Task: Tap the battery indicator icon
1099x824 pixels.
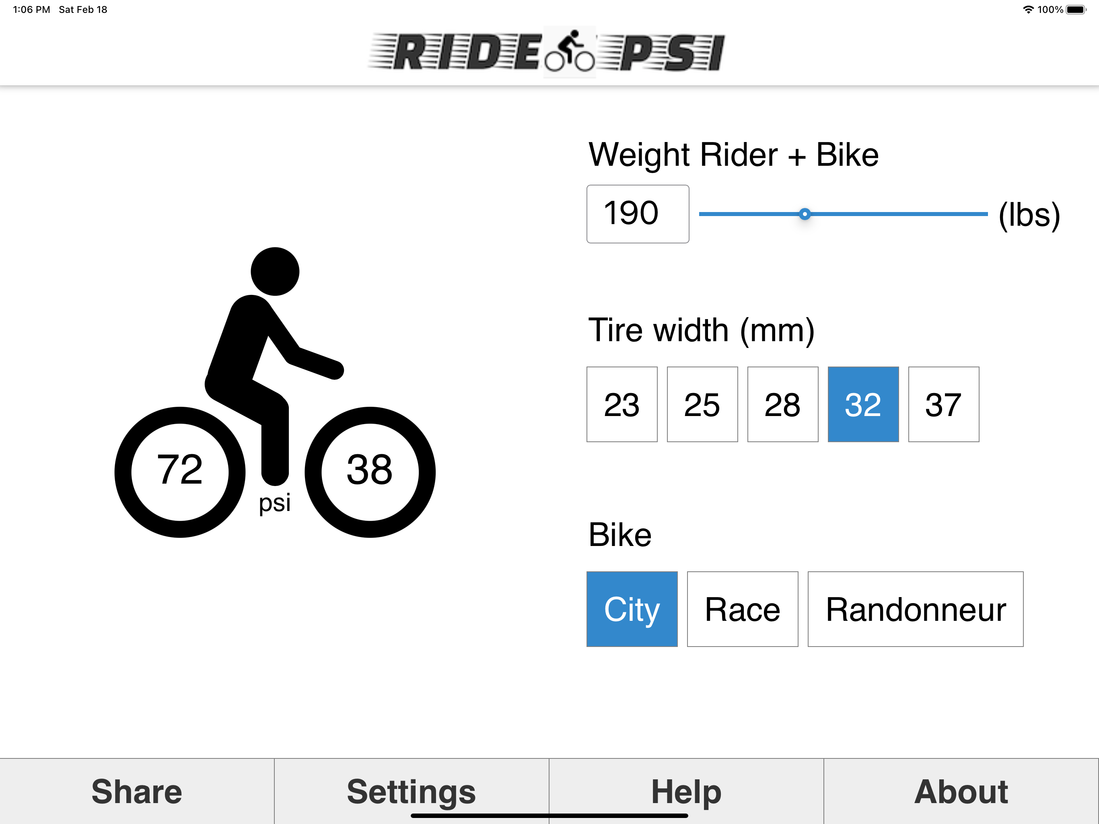Action: tap(1076, 9)
